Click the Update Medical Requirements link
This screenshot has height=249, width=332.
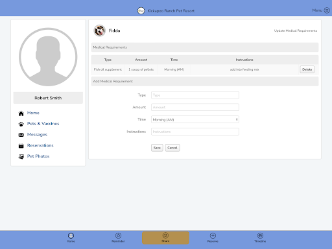pos(296,30)
